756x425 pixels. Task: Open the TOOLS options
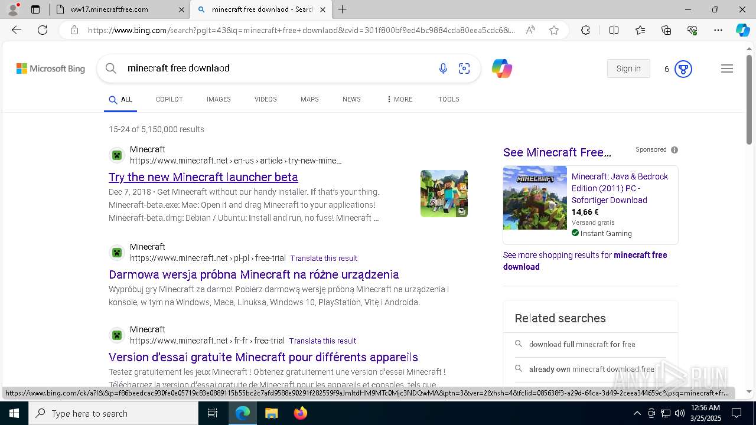(449, 99)
